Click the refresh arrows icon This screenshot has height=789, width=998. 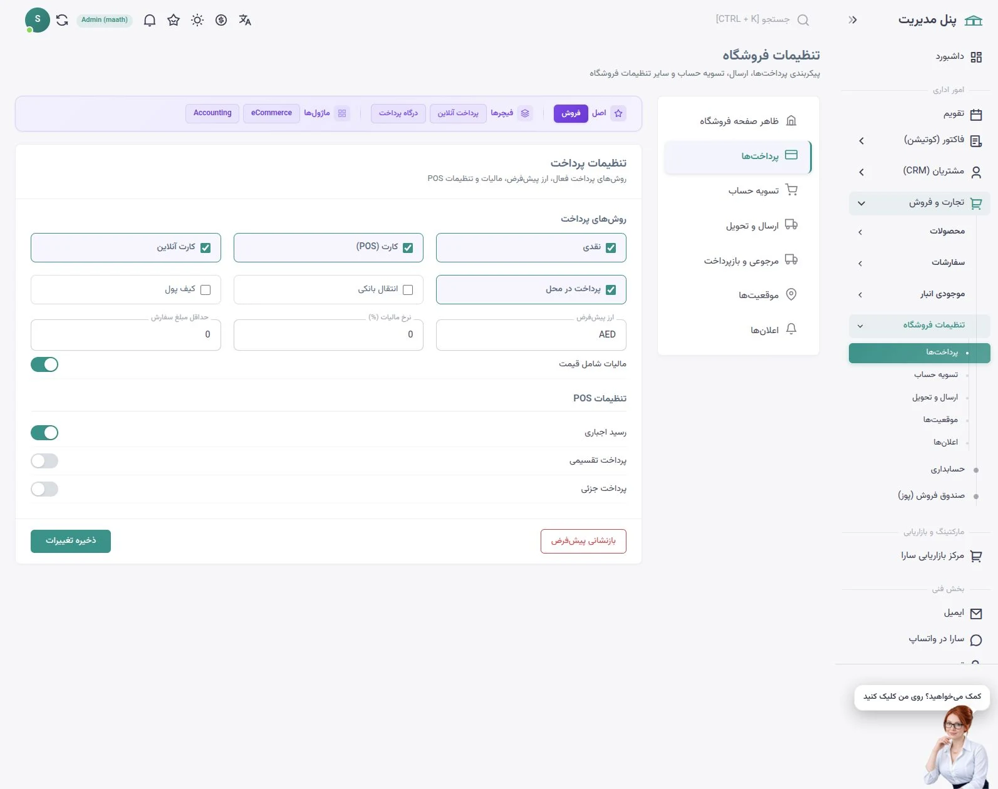pyautogui.click(x=62, y=20)
